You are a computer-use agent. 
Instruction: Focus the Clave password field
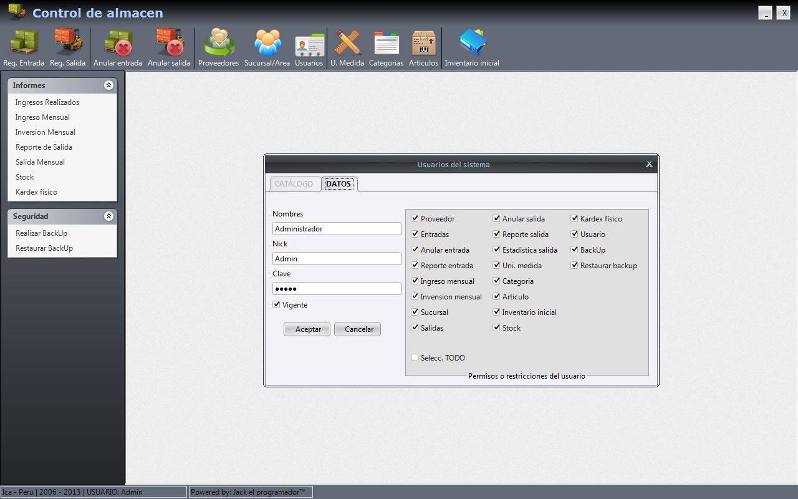(337, 289)
